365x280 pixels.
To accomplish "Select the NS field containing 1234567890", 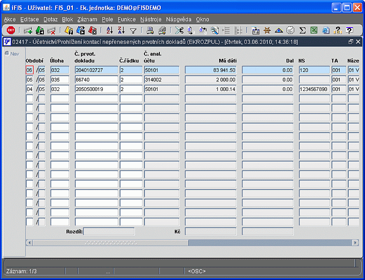I will [314, 89].
